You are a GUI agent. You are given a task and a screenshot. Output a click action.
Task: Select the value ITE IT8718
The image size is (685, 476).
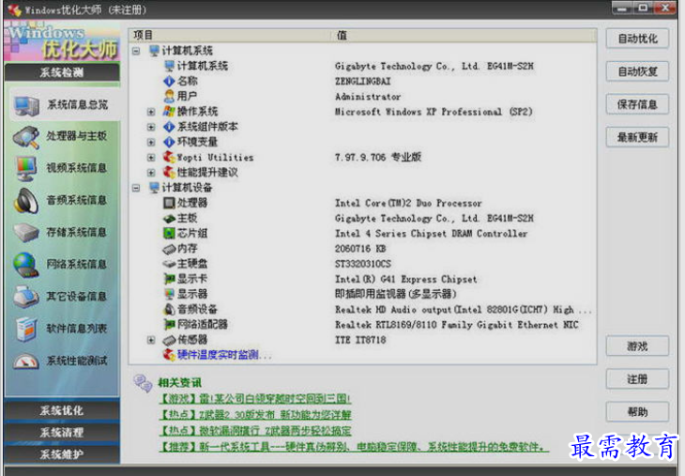click(360, 340)
